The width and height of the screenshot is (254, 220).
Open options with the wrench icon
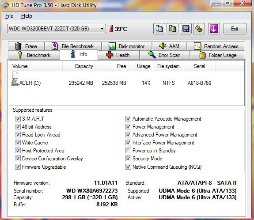click(x=199, y=29)
